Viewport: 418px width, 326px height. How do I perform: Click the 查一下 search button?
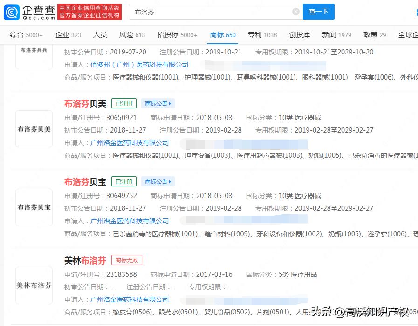click(319, 12)
